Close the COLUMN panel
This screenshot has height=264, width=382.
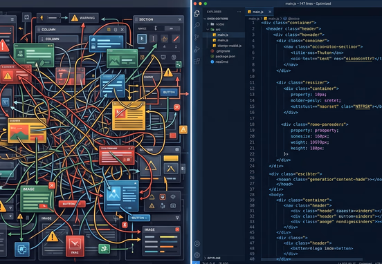pyautogui.click(x=122, y=30)
